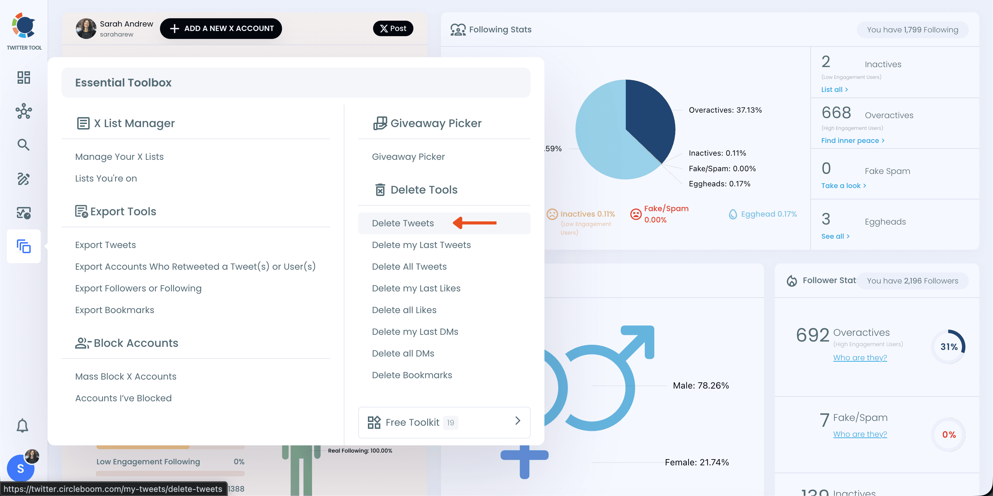Click the X List Manager list icon

[83, 123]
